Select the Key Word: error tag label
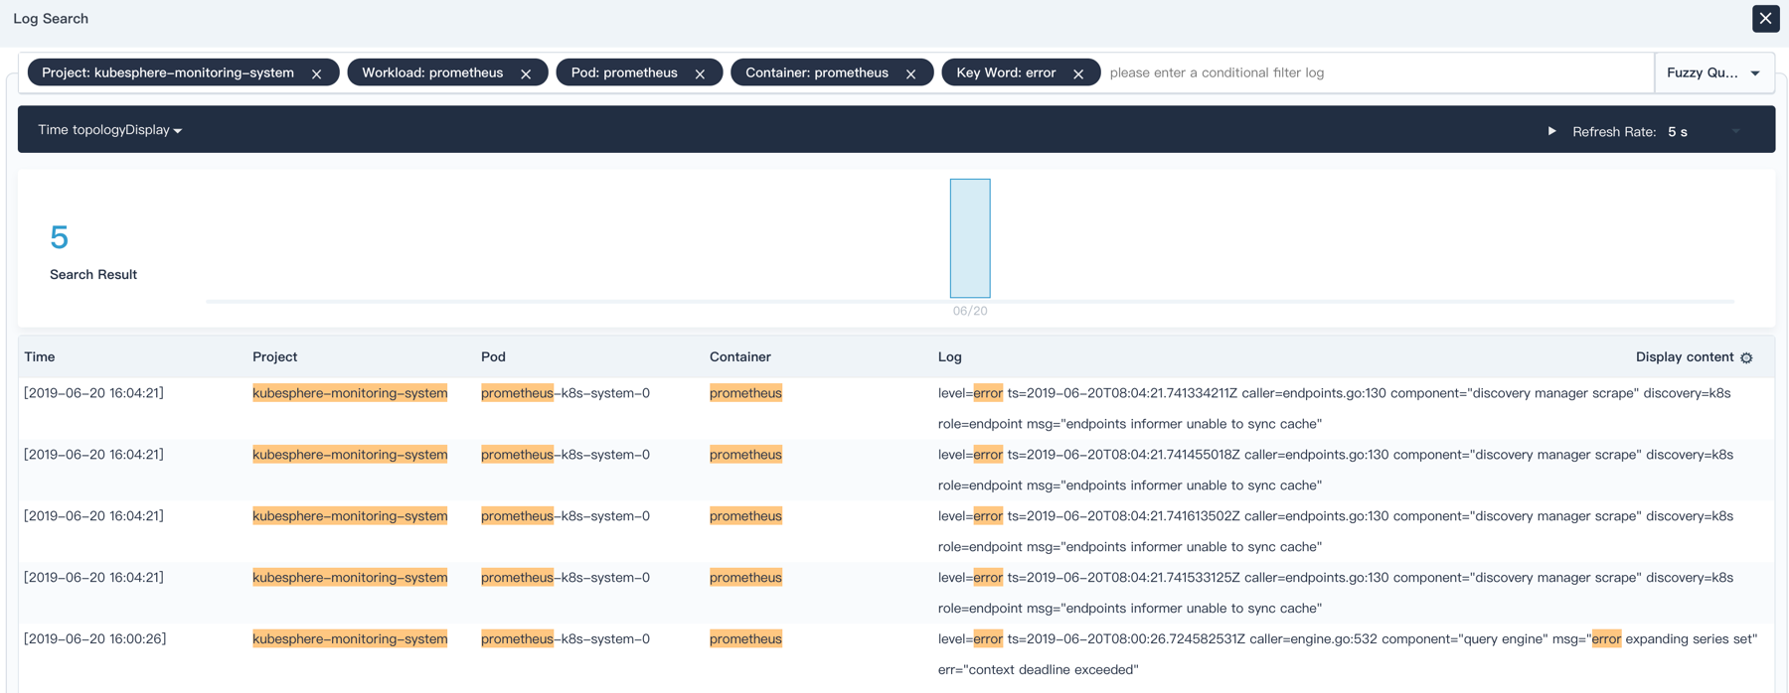The height and width of the screenshot is (693, 1789). tap(1006, 72)
